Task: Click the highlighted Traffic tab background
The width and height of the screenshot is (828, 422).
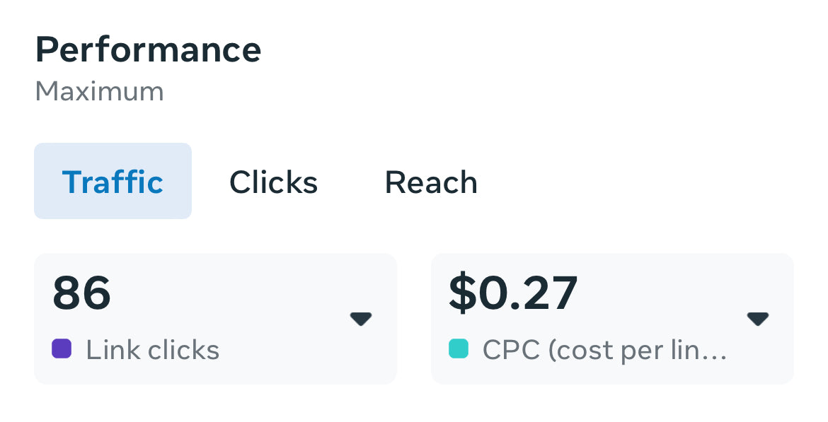Action: tap(113, 181)
